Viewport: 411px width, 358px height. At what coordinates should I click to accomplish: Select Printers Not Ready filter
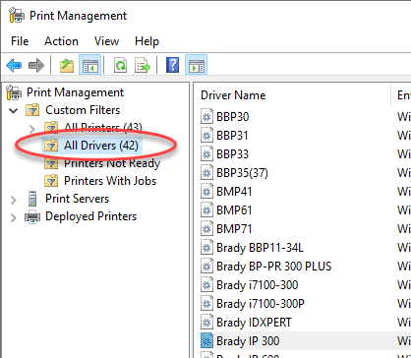[112, 163]
